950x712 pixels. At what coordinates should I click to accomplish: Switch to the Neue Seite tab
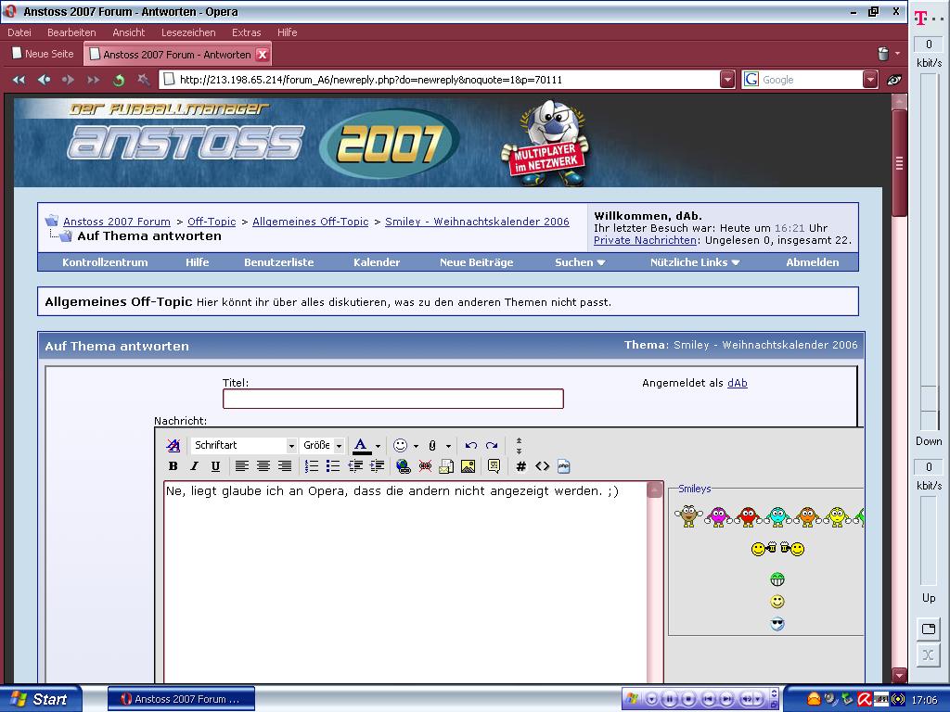[x=43, y=54]
